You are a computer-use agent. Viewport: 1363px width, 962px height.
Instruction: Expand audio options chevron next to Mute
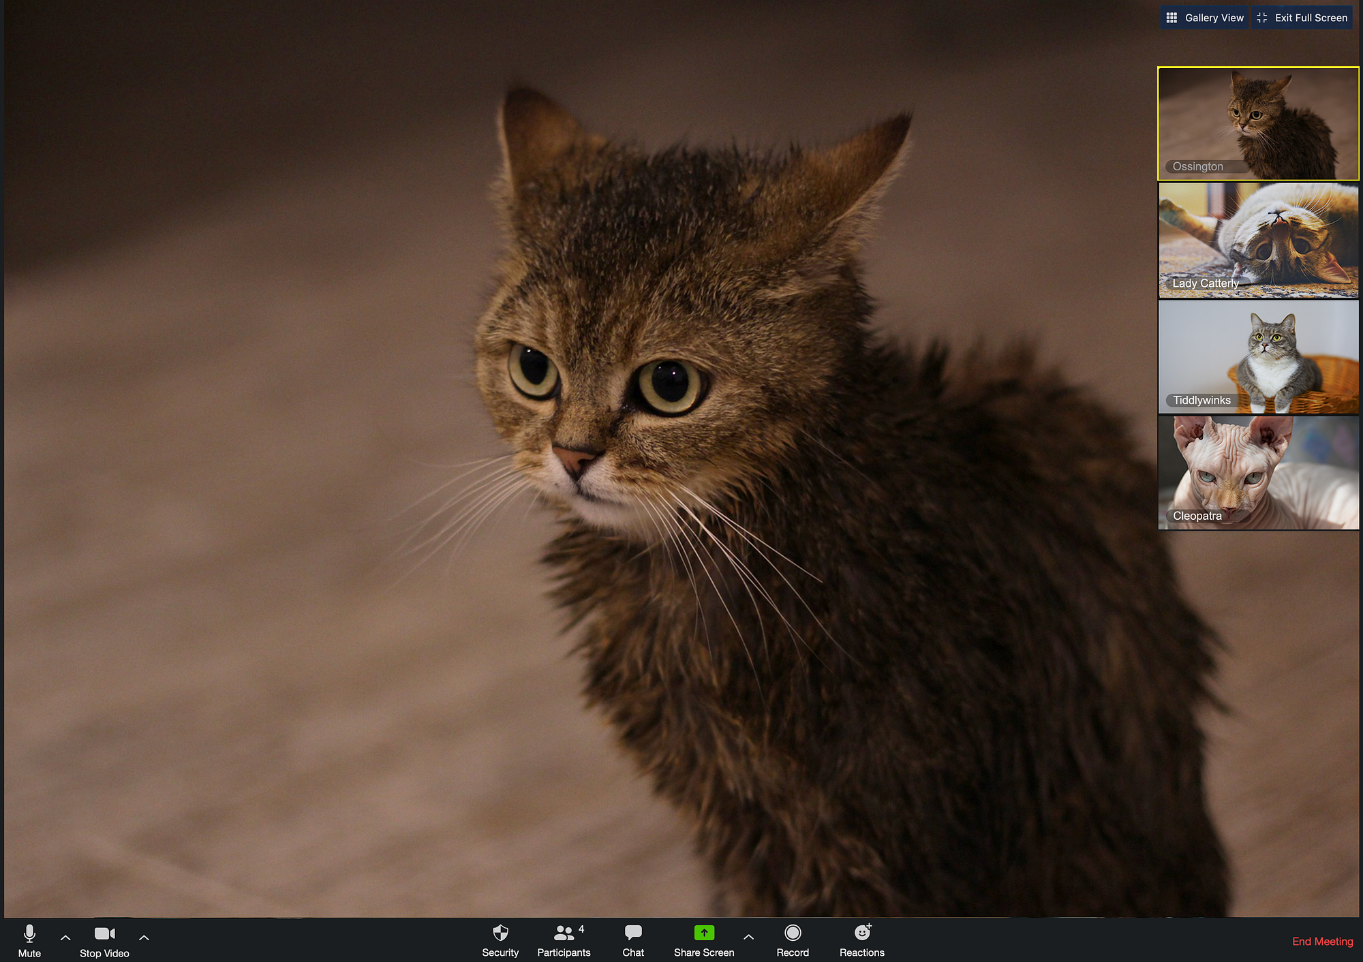pyautogui.click(x=65, y=937)
